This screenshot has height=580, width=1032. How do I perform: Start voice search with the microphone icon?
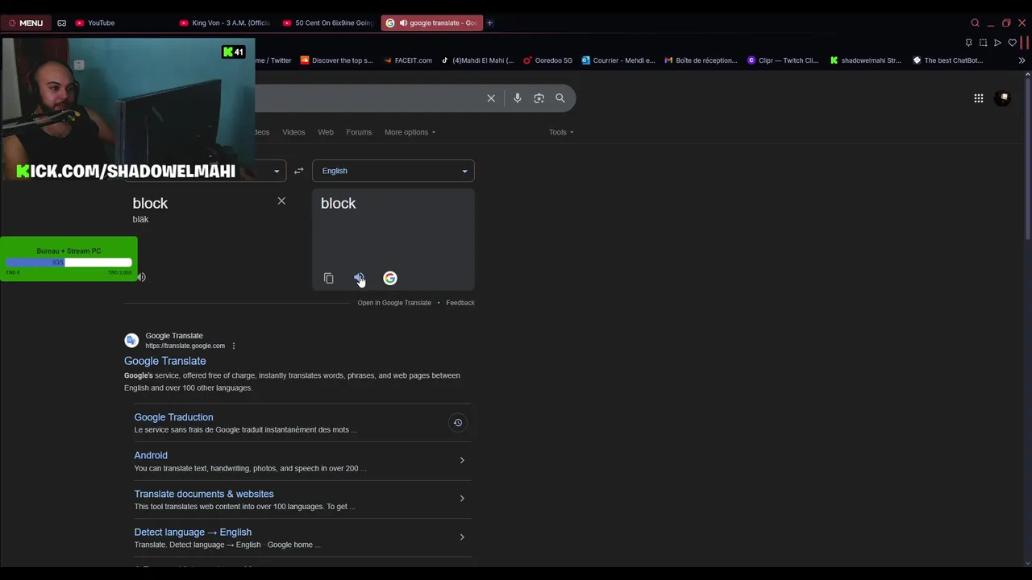[518, 98]
